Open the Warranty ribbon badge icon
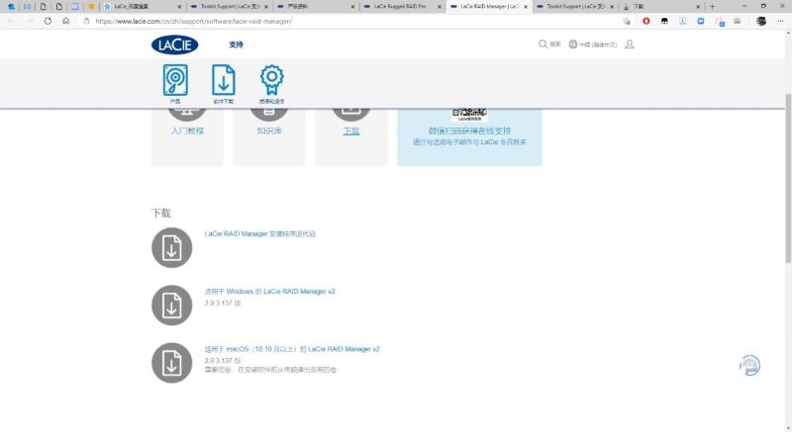 coord(271,80)
